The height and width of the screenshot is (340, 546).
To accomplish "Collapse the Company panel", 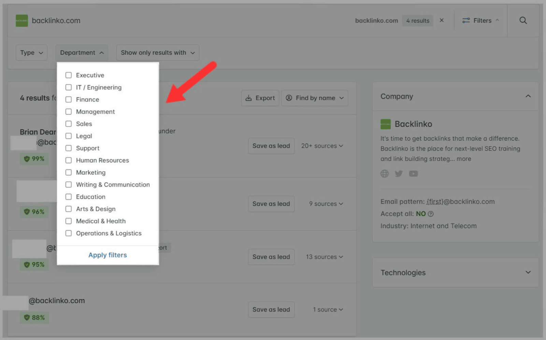I will pyautogui.click(x=528, y=96).
